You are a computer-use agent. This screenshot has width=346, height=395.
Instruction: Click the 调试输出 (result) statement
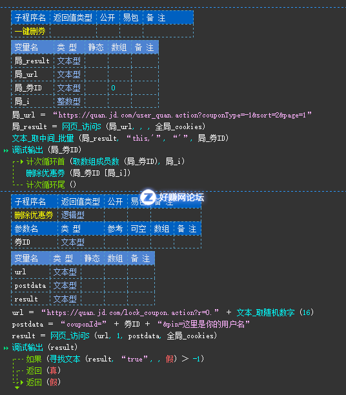[45, 348]
